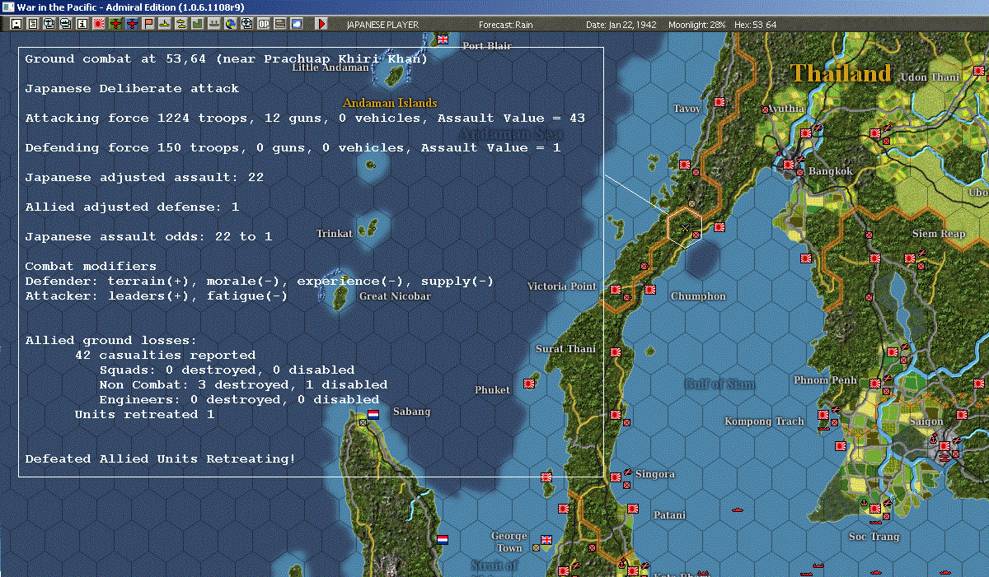Click 'Japanese assault odds: 22 to 1'
989x577 pixels.
[x=148, y=236]
